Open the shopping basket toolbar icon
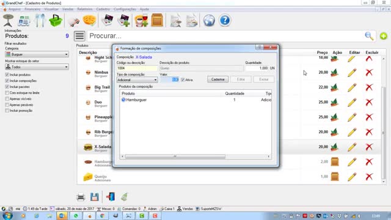This screenshot has width=391, height=220. tap(56, 20)
